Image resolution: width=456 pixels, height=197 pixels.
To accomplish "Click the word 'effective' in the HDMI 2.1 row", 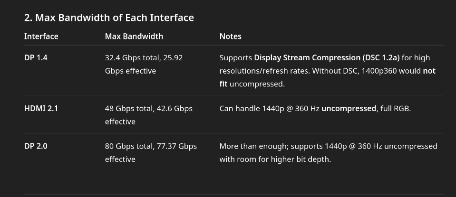I will pos(120,122).
